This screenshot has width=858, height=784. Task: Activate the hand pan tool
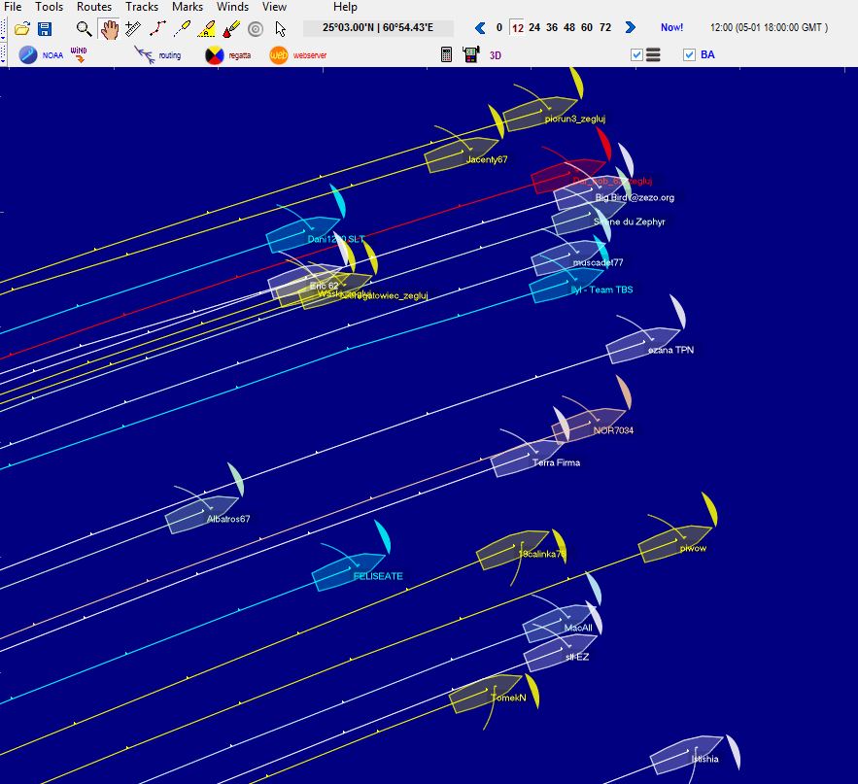(109, 29)
